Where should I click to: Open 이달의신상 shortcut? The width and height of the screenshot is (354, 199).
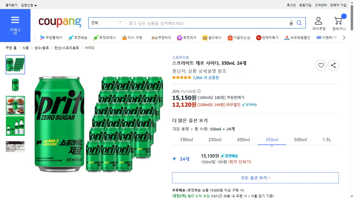[x=239, y=38]
